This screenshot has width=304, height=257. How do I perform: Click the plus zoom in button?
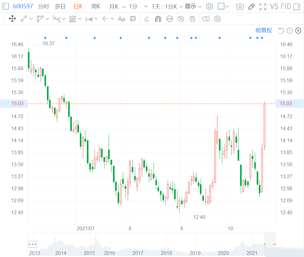(x=298, y=30)
